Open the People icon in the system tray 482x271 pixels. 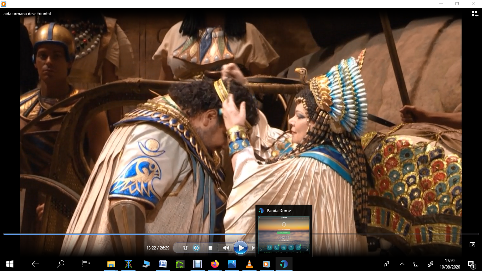pyautogui.click(x=387, y=264)
